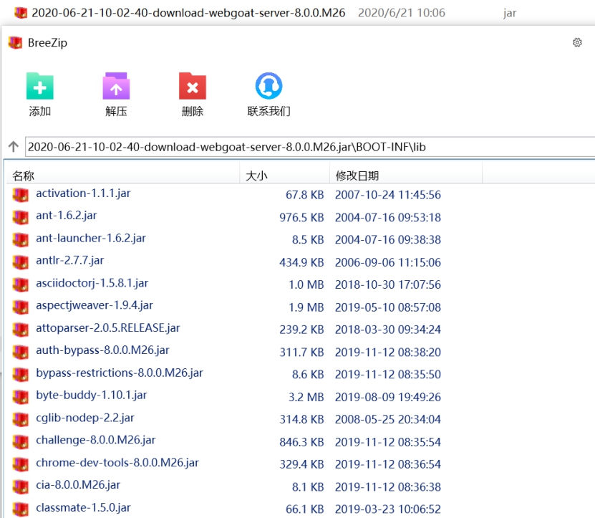Click date 2019-03-23 10:06:52

click(388, 509)
